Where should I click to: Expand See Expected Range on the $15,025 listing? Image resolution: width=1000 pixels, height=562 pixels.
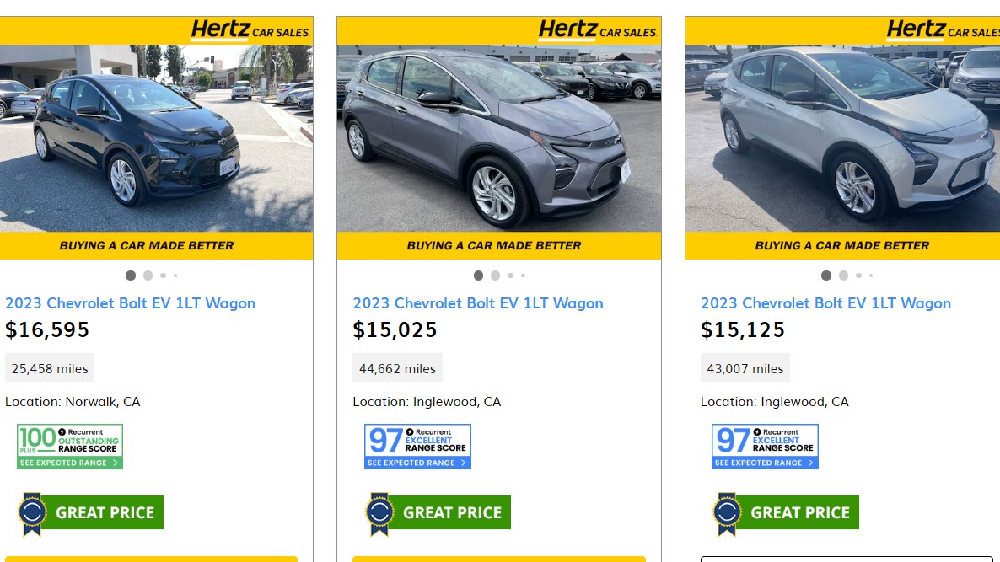417,463
